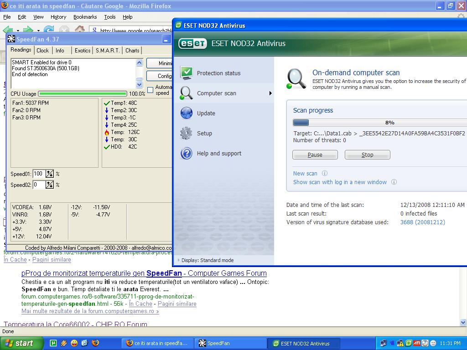
Task: Expand Display: Standard mode options
Action: tap(179, 260)
